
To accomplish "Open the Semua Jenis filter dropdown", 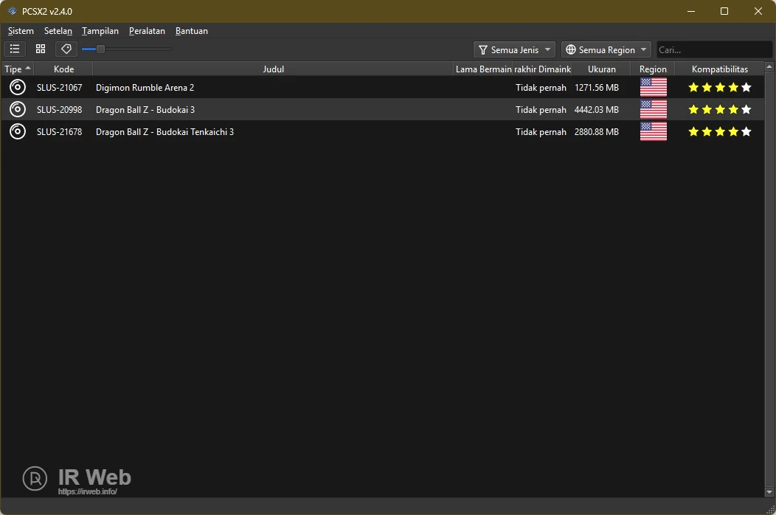I will tap(514, 49).
